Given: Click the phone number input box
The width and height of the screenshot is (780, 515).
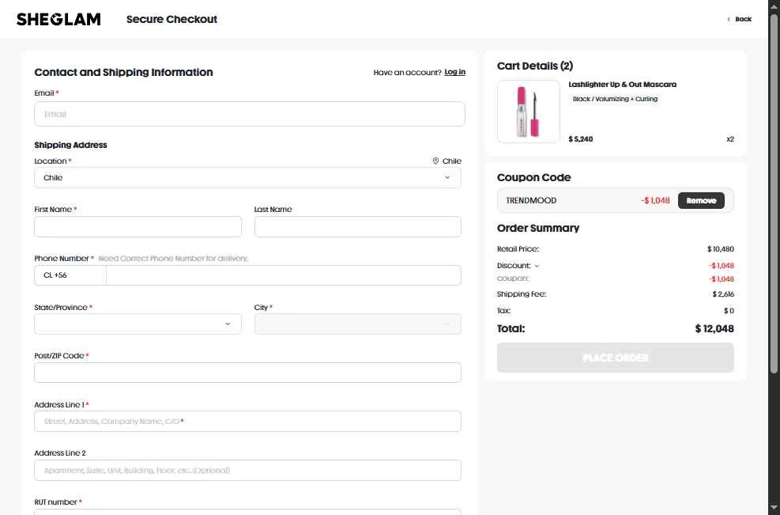Looking at the screenshot, I should click(x=284, y=275).
